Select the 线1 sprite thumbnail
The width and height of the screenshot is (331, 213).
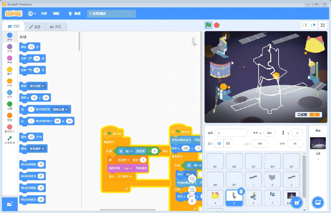[215, 161]
